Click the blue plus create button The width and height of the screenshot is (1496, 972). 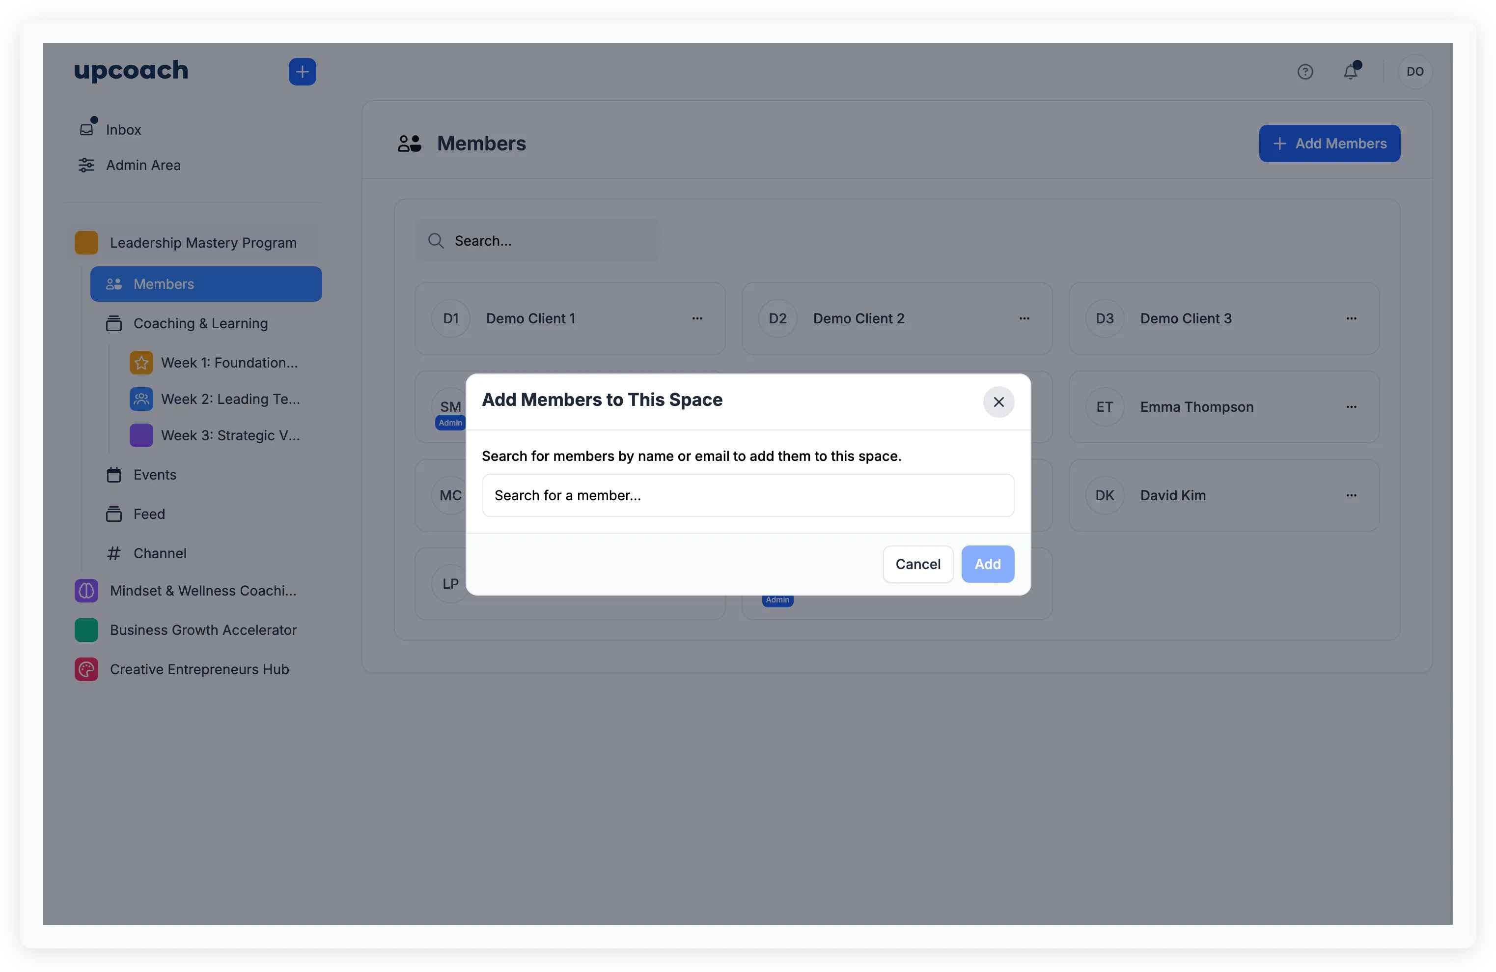[302, 71]
